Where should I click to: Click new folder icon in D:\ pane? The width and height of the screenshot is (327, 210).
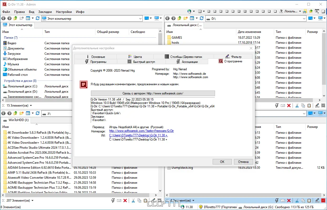click(186, 18)
